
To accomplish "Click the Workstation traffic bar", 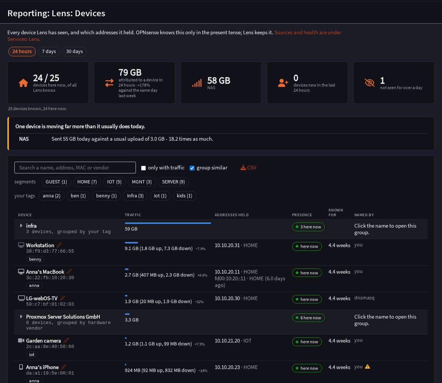I will 131,243.
